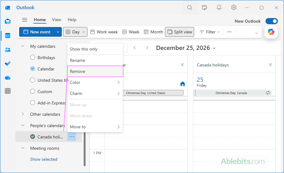Close the Canada holidays calendar pane

coord(270,65)
